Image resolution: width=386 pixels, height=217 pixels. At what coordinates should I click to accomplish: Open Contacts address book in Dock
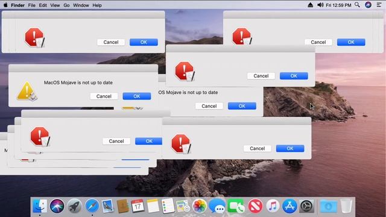[x=123, y=206]
